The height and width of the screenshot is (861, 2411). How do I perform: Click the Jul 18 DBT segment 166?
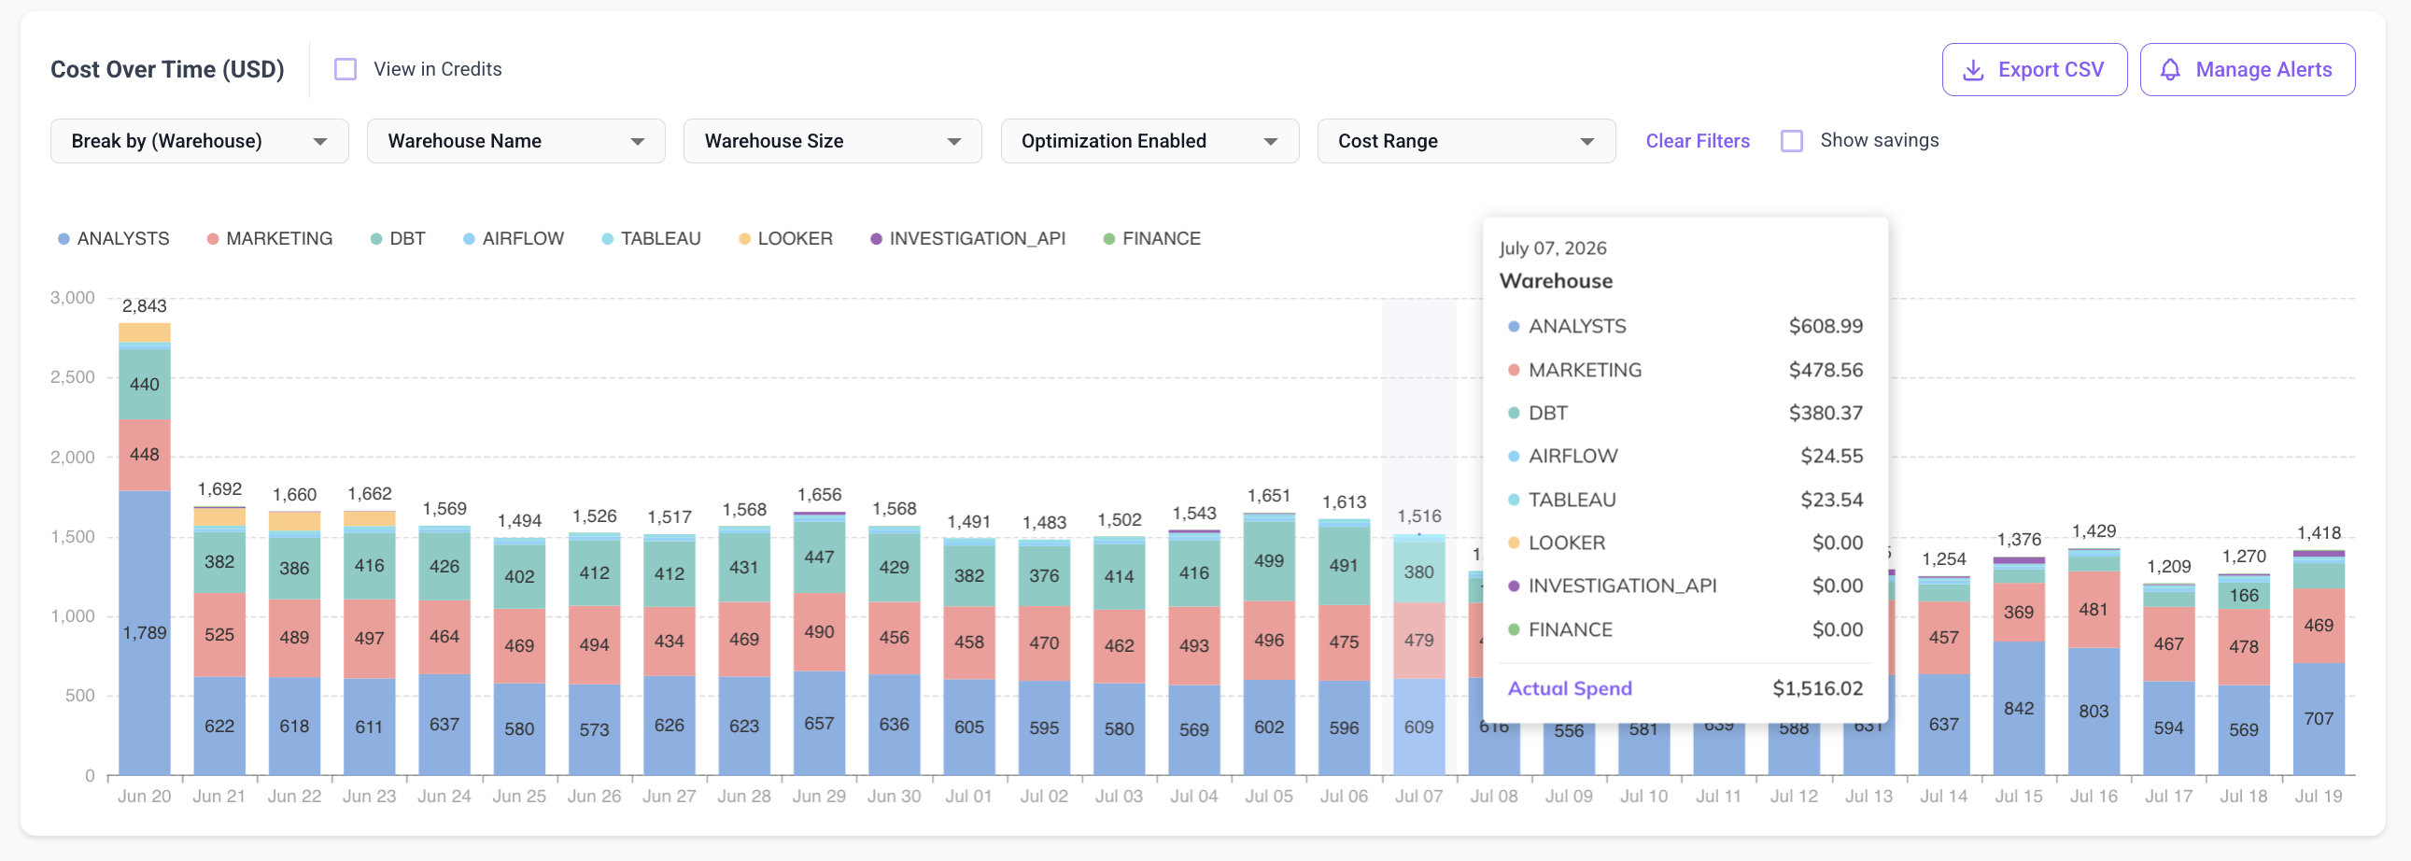coord(2244,596)
